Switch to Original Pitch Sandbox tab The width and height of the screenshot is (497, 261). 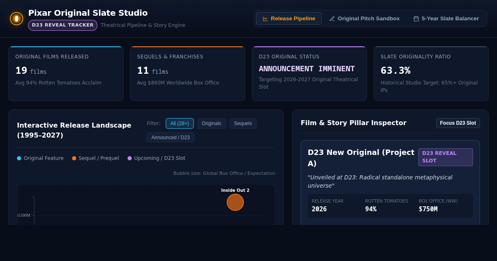[364, 19]
